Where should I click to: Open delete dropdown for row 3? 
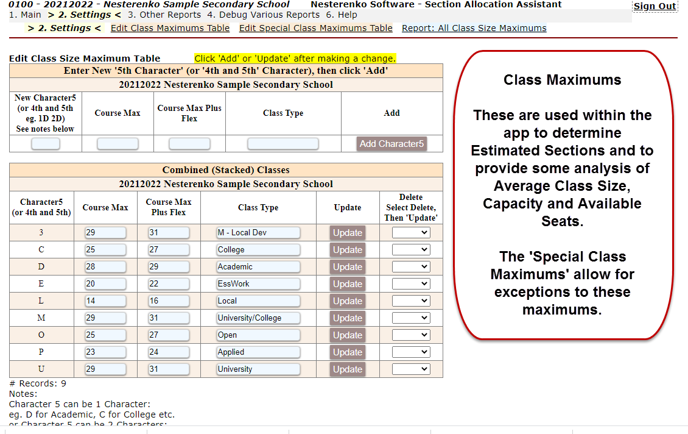click(x=411, y=233)
